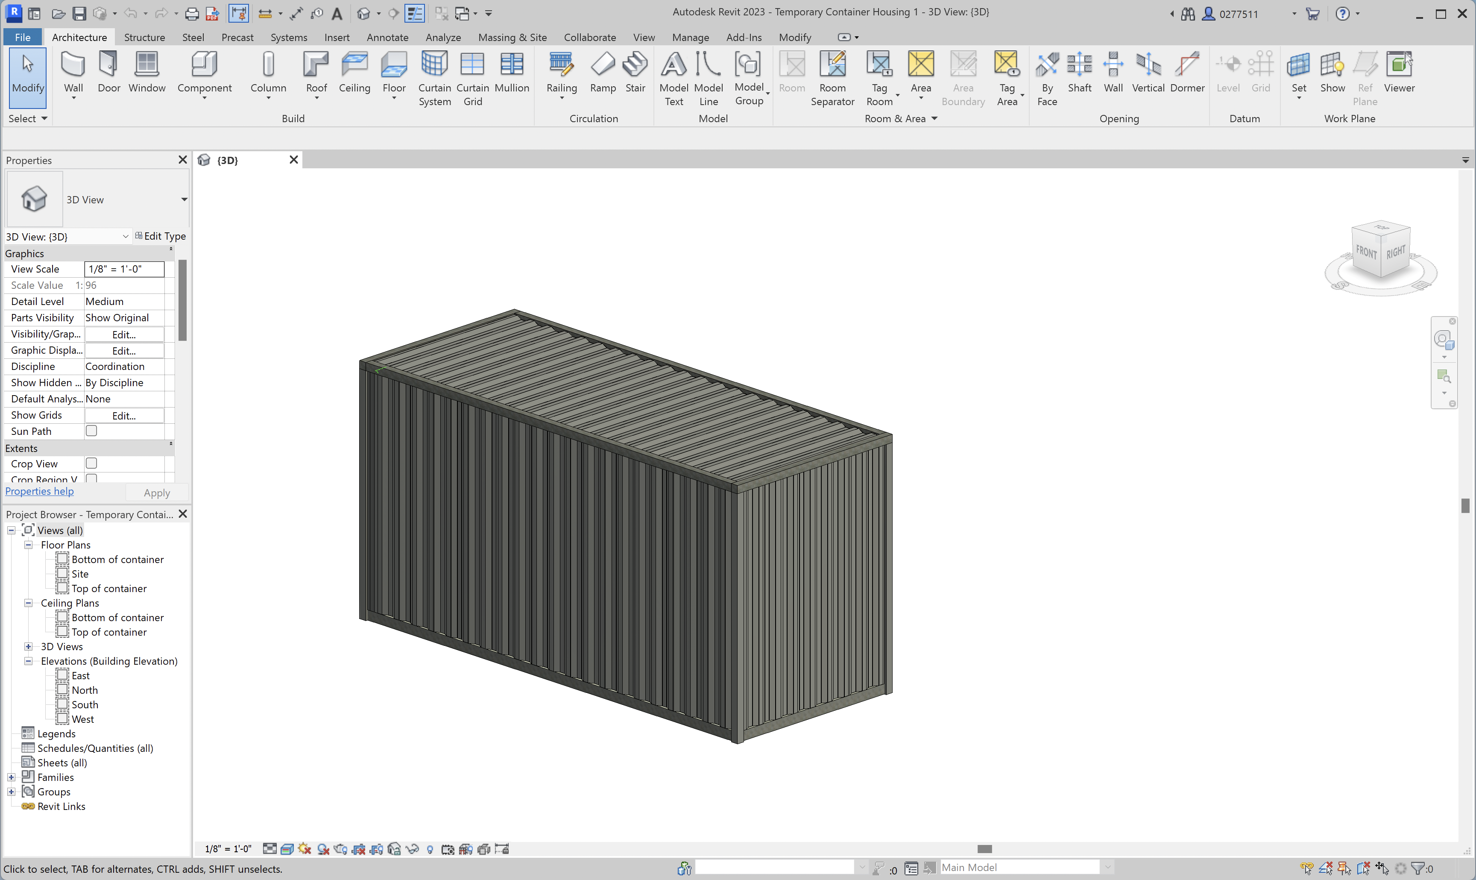The image size is (1476, 880).
Task: Open the Annotate ribbon tab
Action: click(x=387, y=37)
